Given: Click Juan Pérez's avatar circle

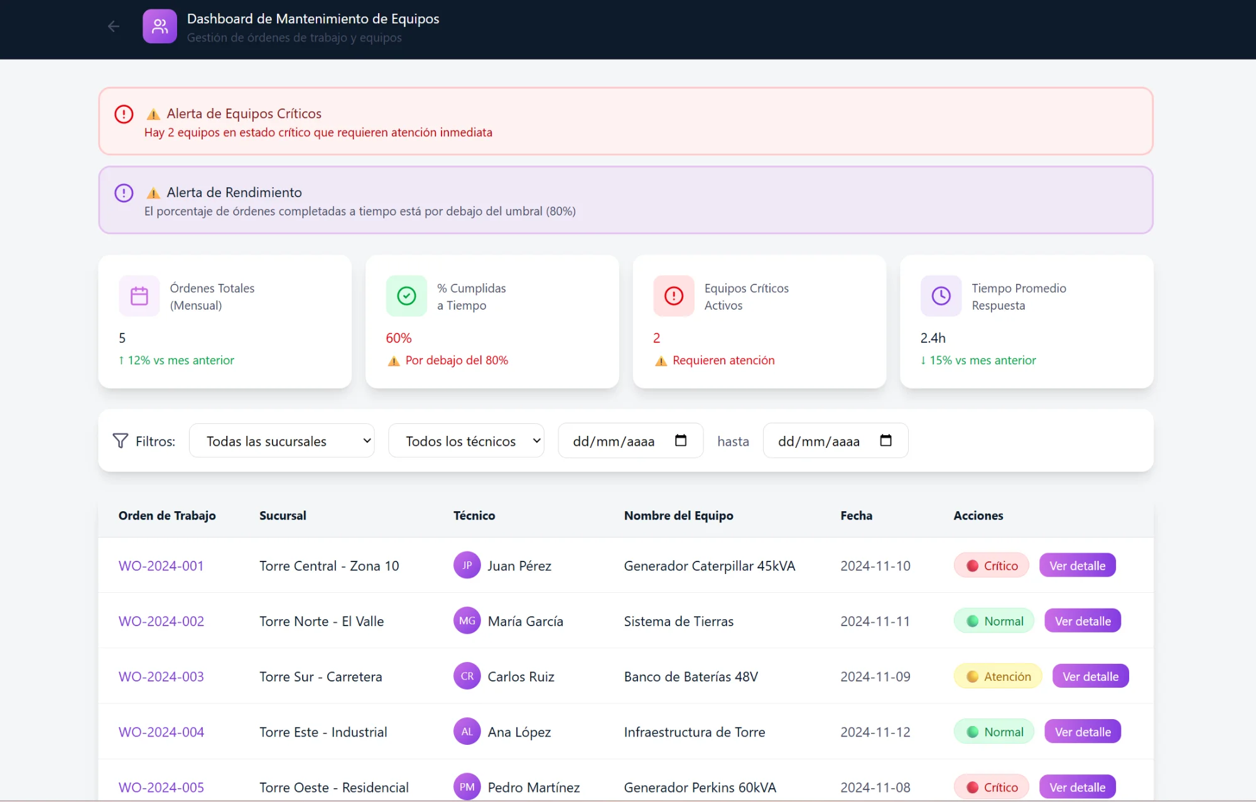Looking at the screenshot, I should pyautogui.click(x=467, y=565).
